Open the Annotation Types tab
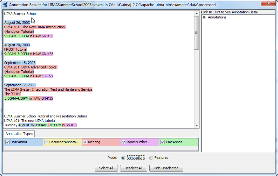The height and width of the screenshot is (176, 278). 19,134
